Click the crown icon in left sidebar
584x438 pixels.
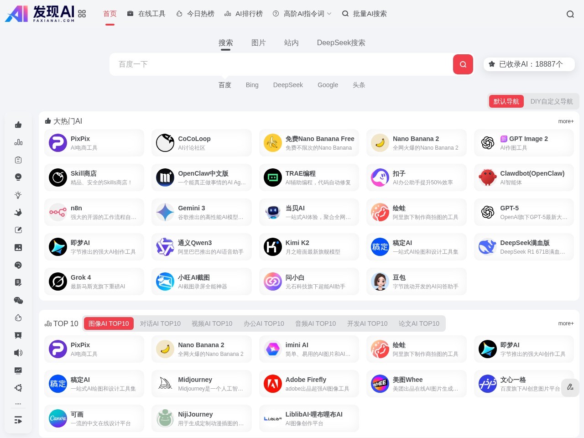pyautogui.click(x=18, y=212)
